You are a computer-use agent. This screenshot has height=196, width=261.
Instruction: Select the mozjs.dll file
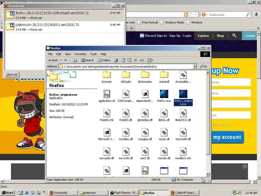pos(164,134)
